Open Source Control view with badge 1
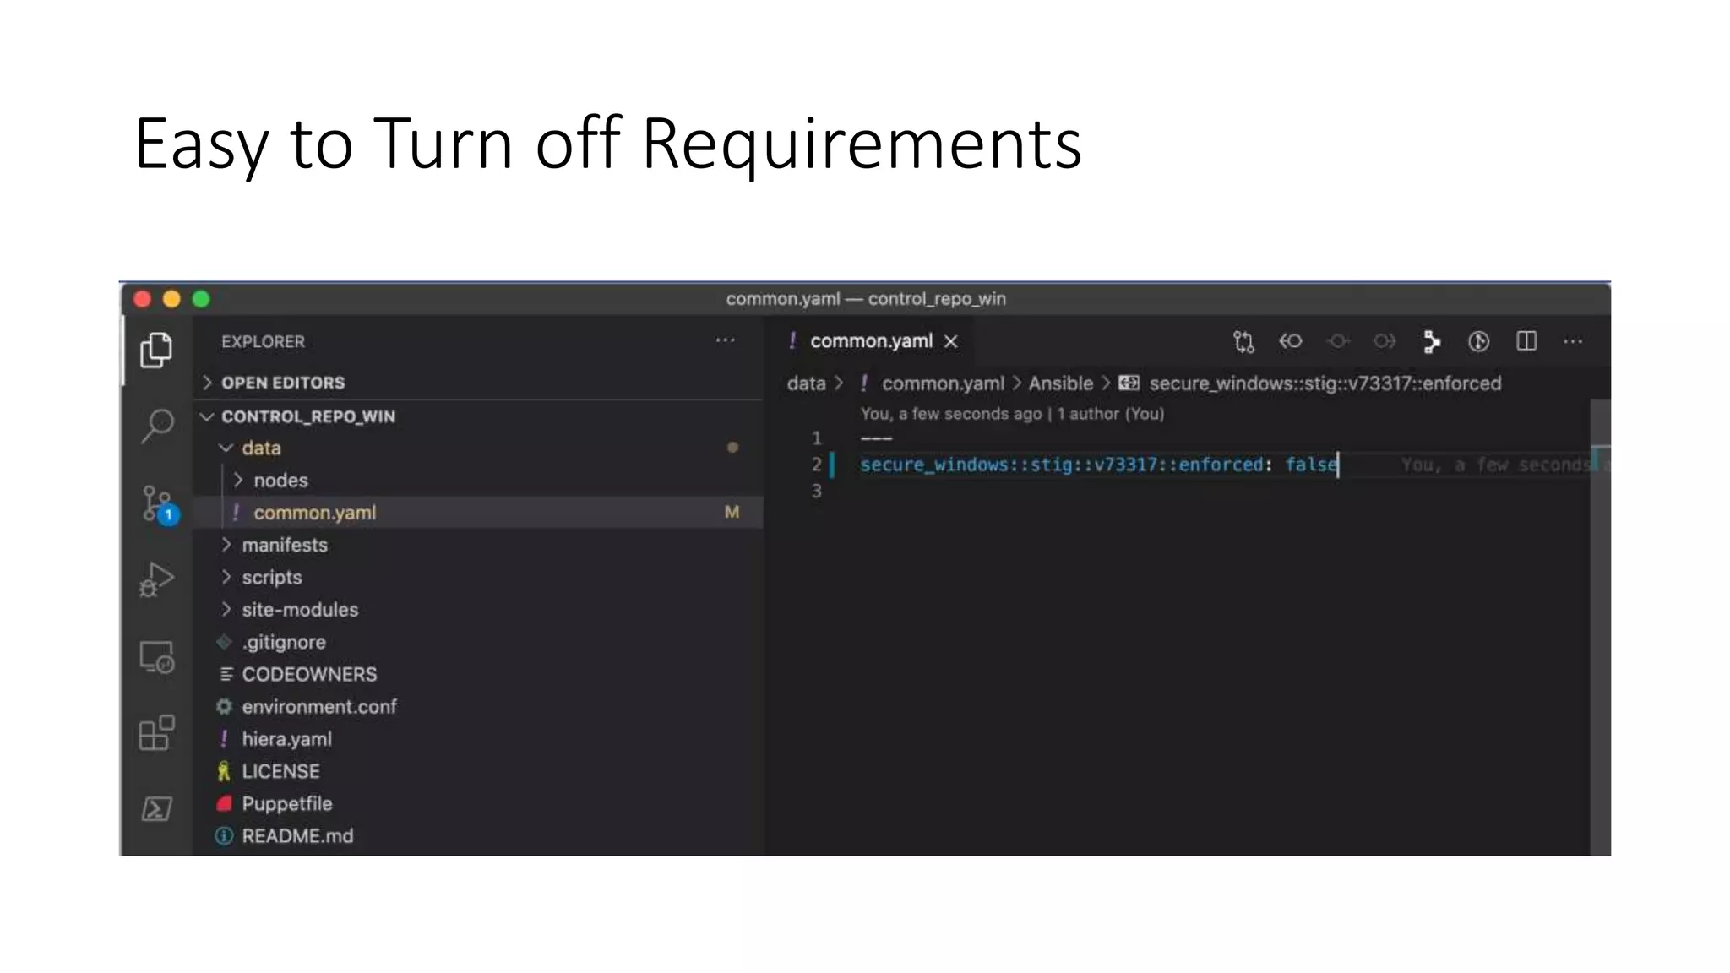1730x973 pixels. (159, 504)
